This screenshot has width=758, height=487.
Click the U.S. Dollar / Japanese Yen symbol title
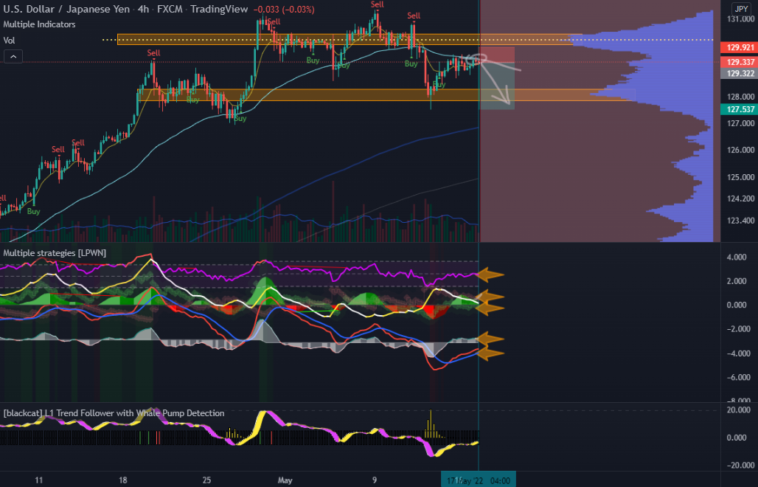tap(66, 9)
